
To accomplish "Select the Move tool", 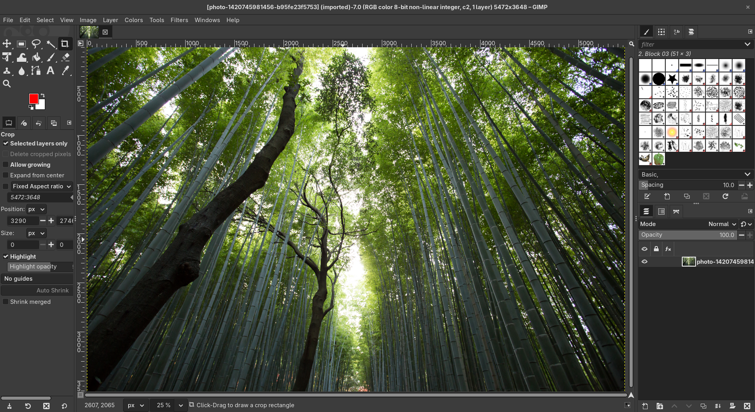I will coord(7,44).
